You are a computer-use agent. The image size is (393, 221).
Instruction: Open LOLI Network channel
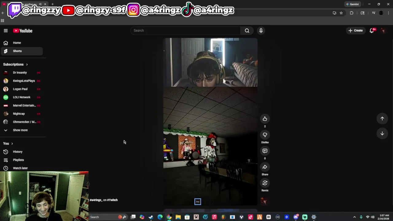pos(21,97)
